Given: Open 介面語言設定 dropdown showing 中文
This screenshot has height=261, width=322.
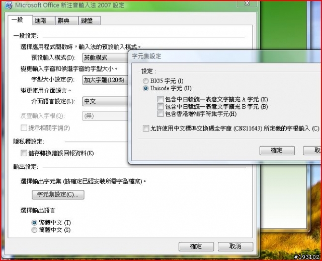Looking at the screenshot, I should click(x=105, y=101).
